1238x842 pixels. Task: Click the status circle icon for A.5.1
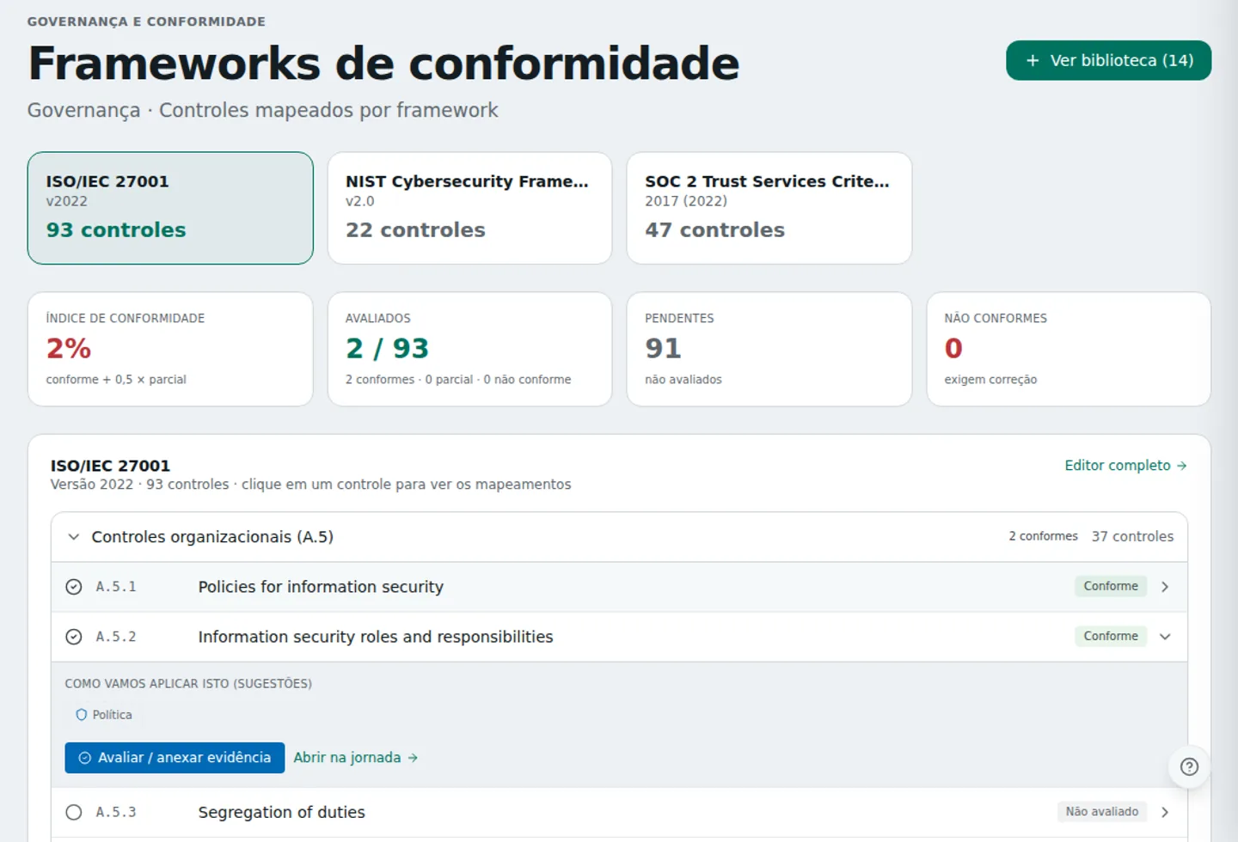(74, 587)
